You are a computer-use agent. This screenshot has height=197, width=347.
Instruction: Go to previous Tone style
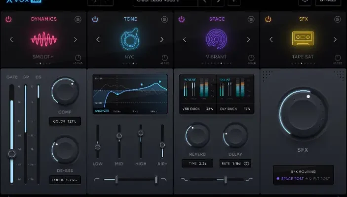pyautogui.click(x=98, y=39)
